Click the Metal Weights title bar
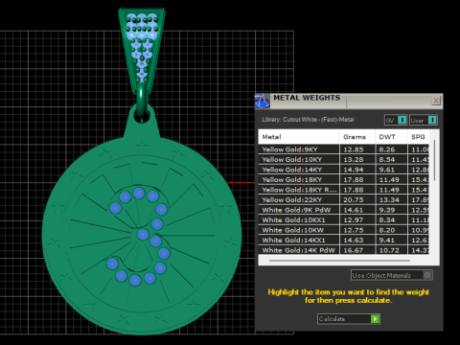 click(x=348, y=101)
